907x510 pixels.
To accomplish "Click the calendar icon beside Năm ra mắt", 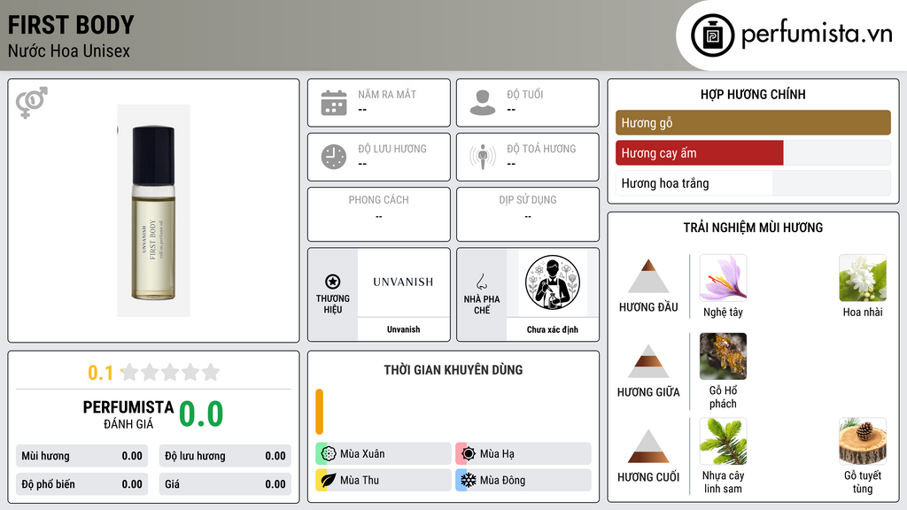I will (x=334, y=103).
